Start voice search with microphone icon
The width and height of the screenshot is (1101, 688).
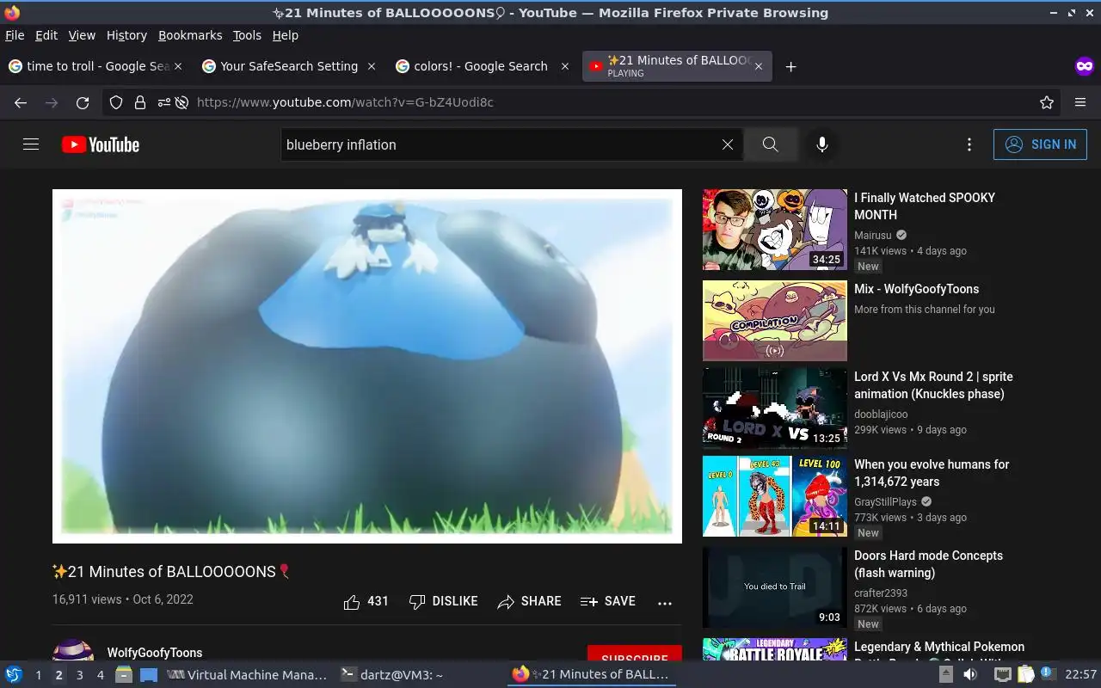tap(822, 144)
